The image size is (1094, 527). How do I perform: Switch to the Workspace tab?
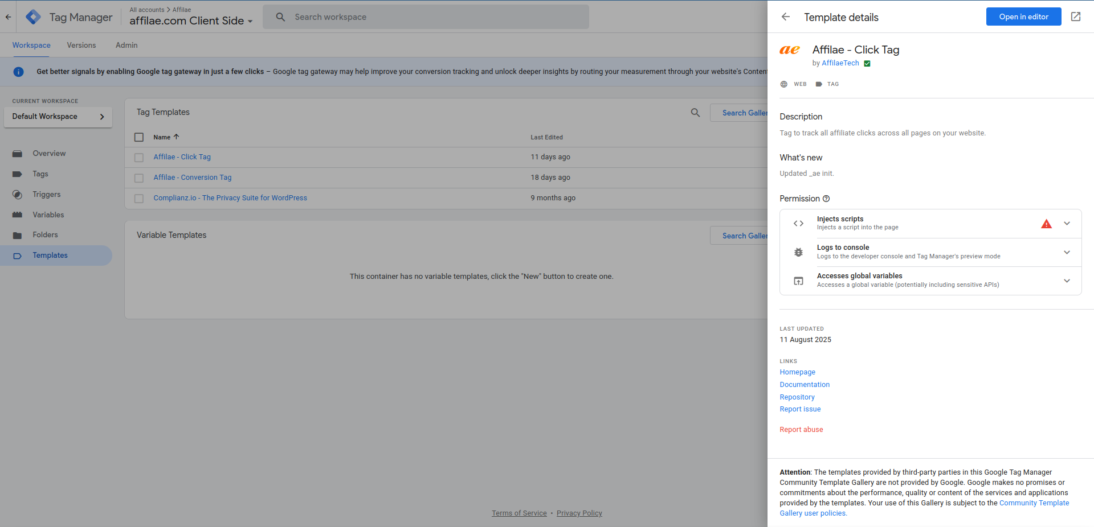tap(31, 46)
